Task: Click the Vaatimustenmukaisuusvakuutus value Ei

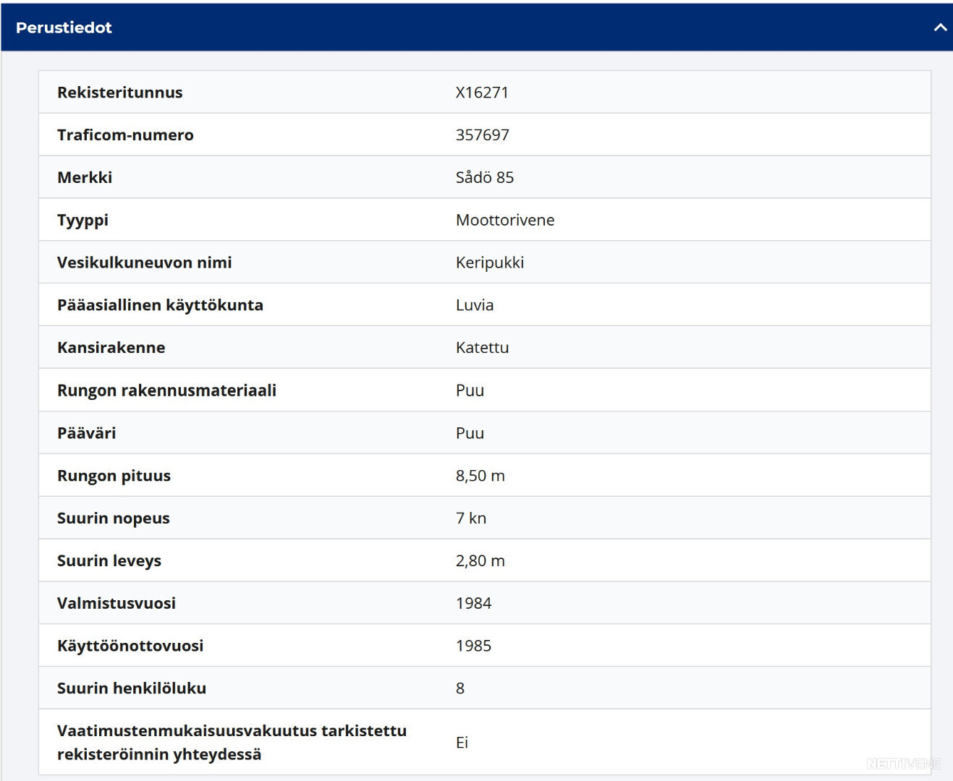Action: [x=462, y=743]
